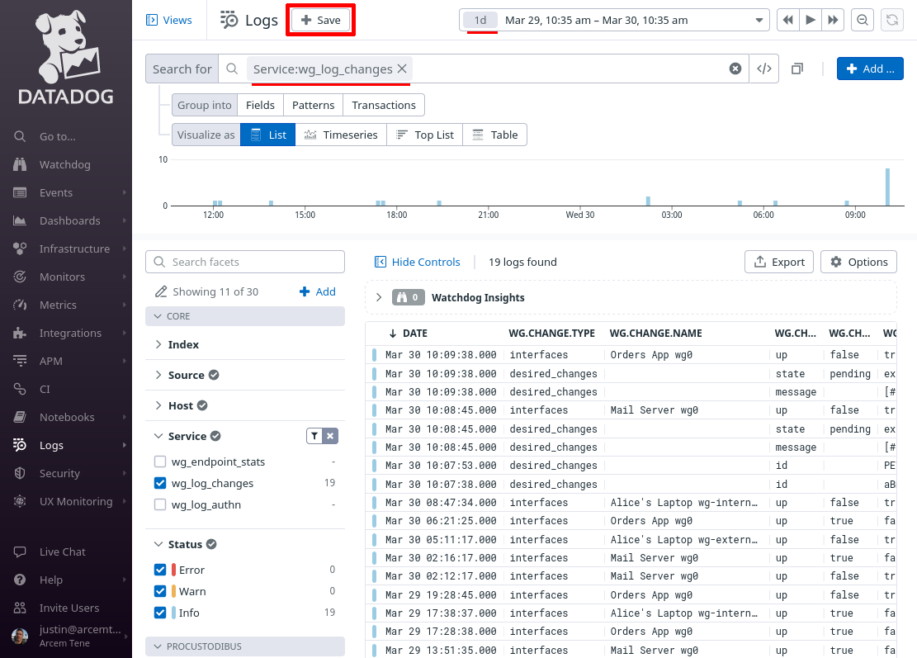
Task: Open the Views panel
Action: pyautogui.click(x=168, y=20)
